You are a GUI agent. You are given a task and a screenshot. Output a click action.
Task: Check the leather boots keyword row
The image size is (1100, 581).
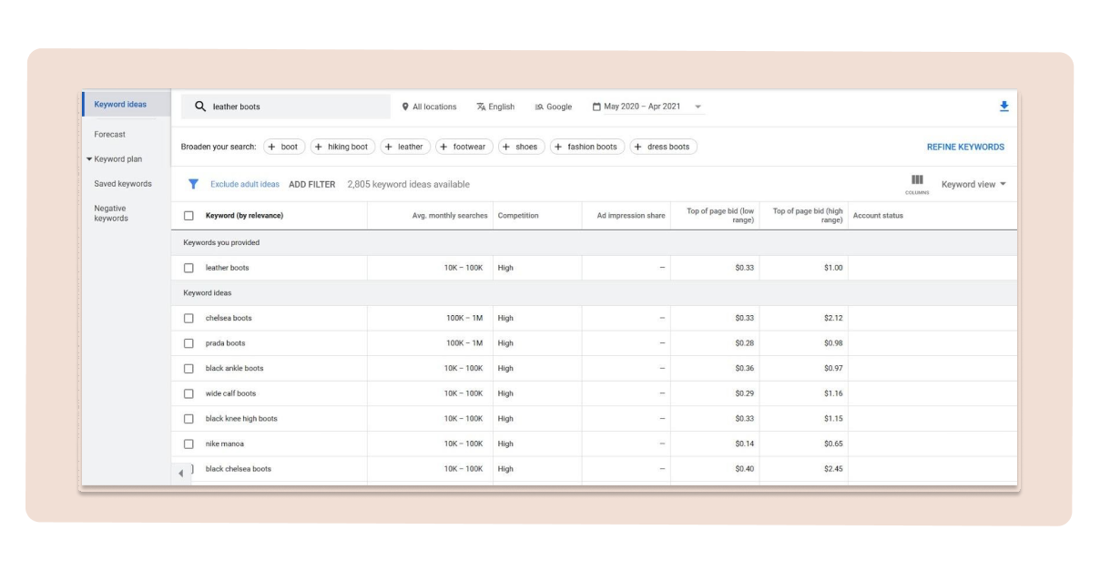point(188,268)
